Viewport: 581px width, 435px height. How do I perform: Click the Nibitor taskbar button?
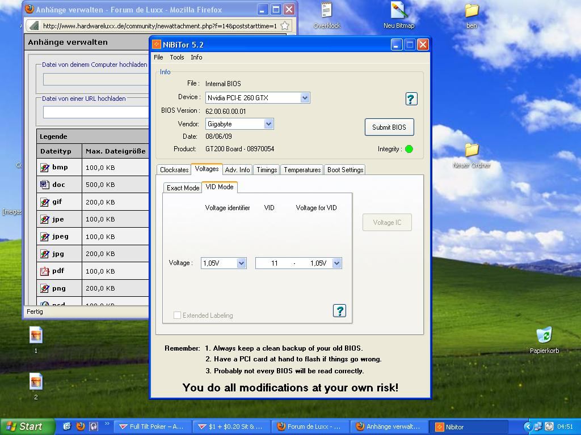[x=468, y=427]
